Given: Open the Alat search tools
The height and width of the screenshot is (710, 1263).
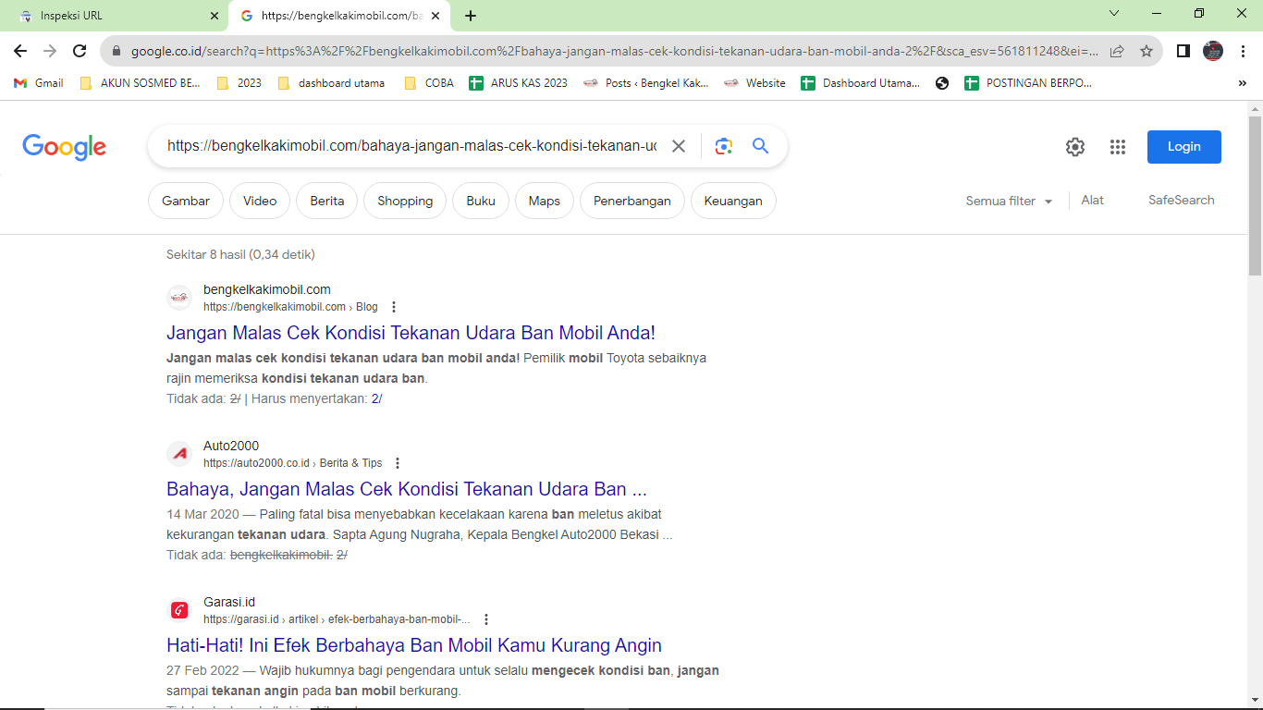Looking at the screenshot, I should tap(1092, 200).
